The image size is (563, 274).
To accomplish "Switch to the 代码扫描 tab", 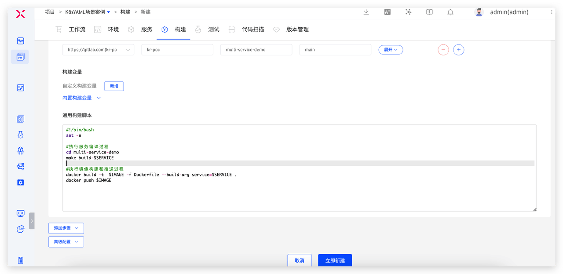I will pyautogui.click(x=252, y=29).
